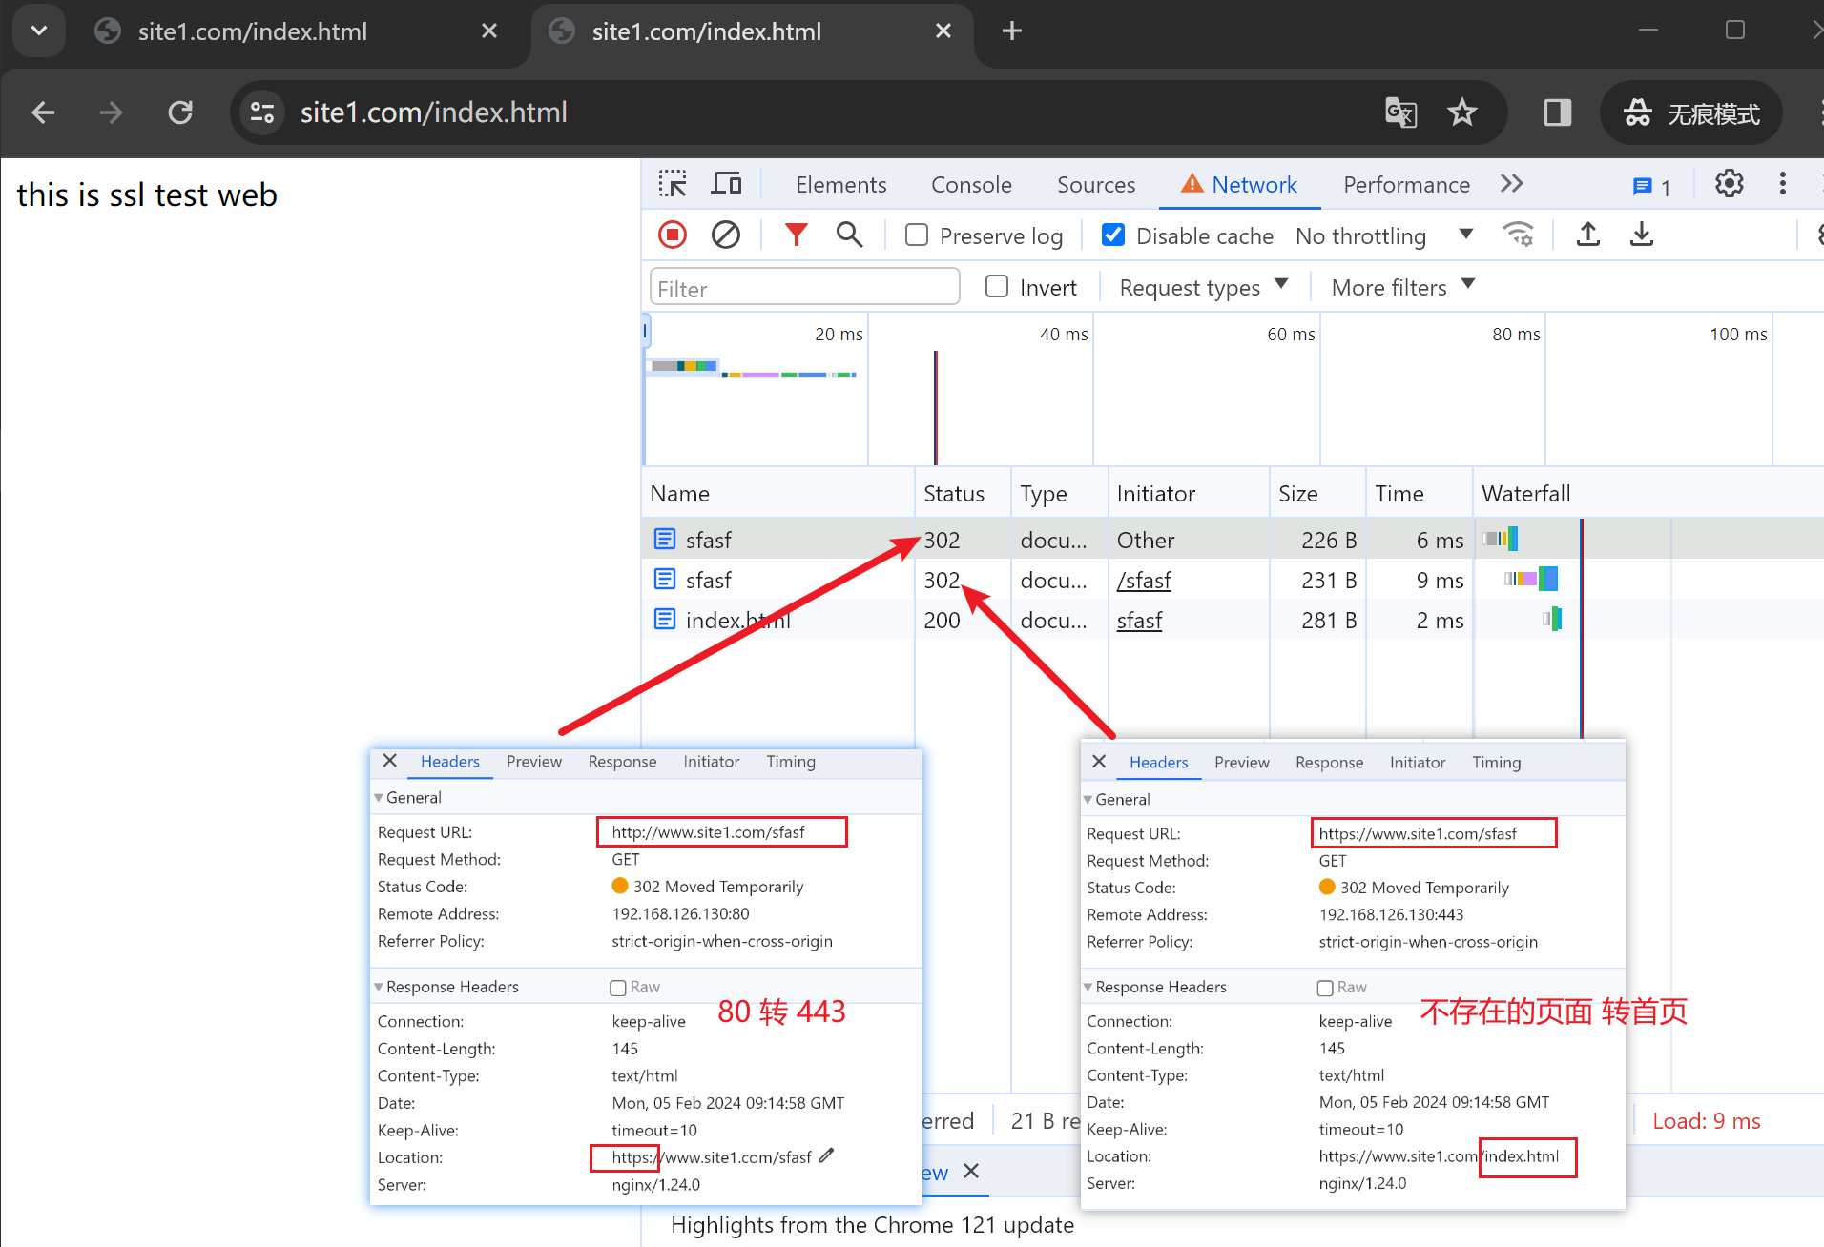This screenshot has width=1824, height=1247.
Task: Click the /sfasf initiator link
Action: pyautogui.click(x=1144, y=581)
